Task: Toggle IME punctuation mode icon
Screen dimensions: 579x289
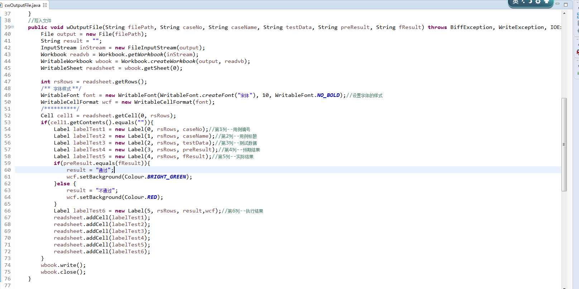Action: pos(523,2)
